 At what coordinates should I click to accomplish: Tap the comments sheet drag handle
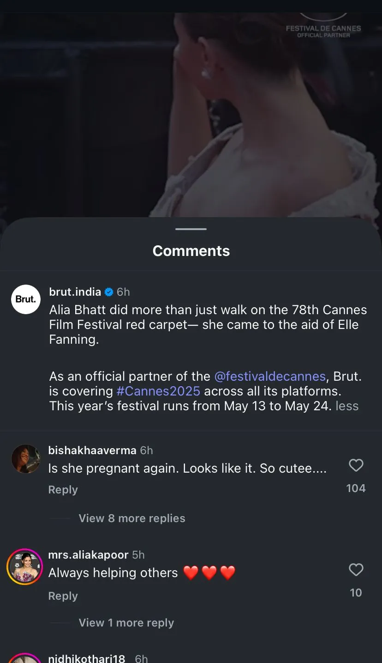[x=191, y=229]
